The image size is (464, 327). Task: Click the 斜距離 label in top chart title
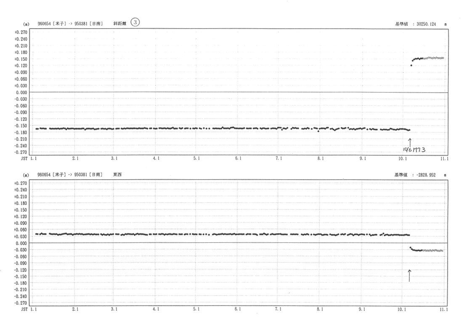tap(120, 24)
